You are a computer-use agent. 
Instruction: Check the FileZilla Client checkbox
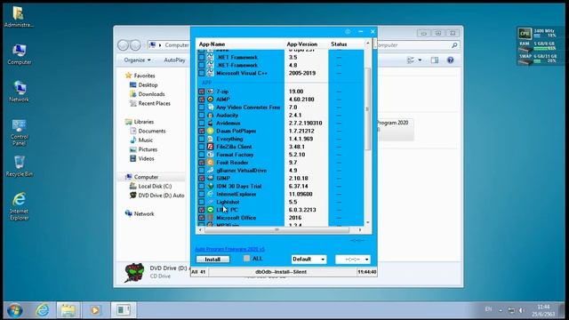click(202, 147)
